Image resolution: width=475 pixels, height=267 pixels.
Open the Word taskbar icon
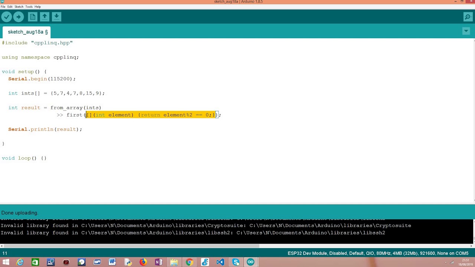[x=112, y=262]
